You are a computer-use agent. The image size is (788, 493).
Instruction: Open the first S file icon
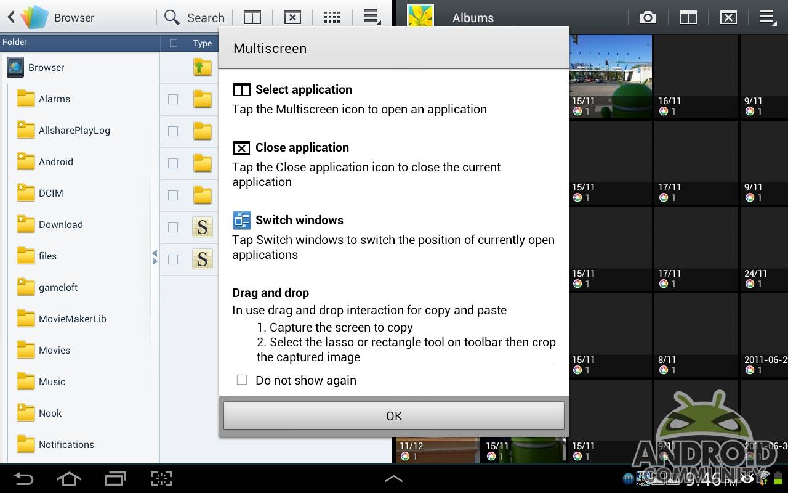click(x=203, y=227)
